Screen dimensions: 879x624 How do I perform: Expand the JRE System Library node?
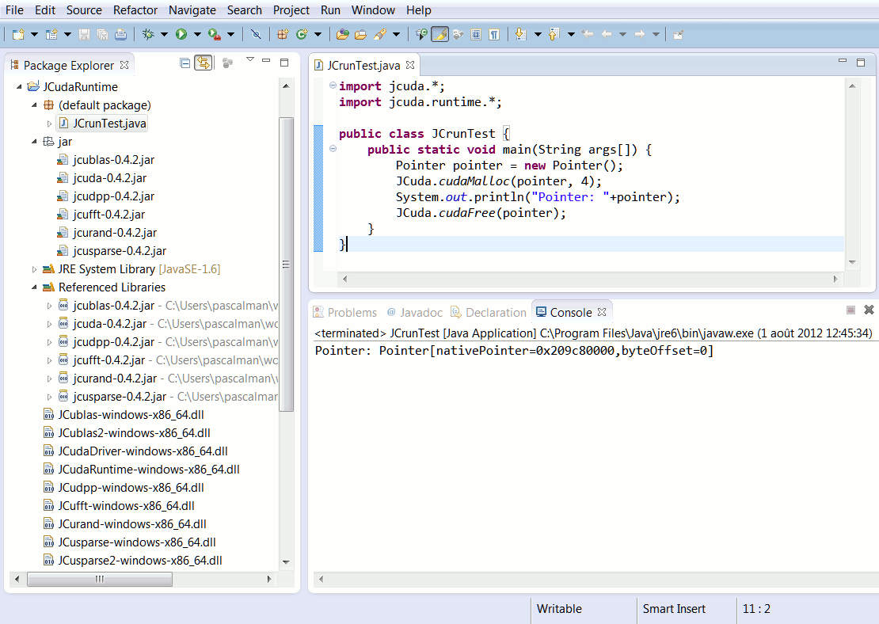(35, 269)
